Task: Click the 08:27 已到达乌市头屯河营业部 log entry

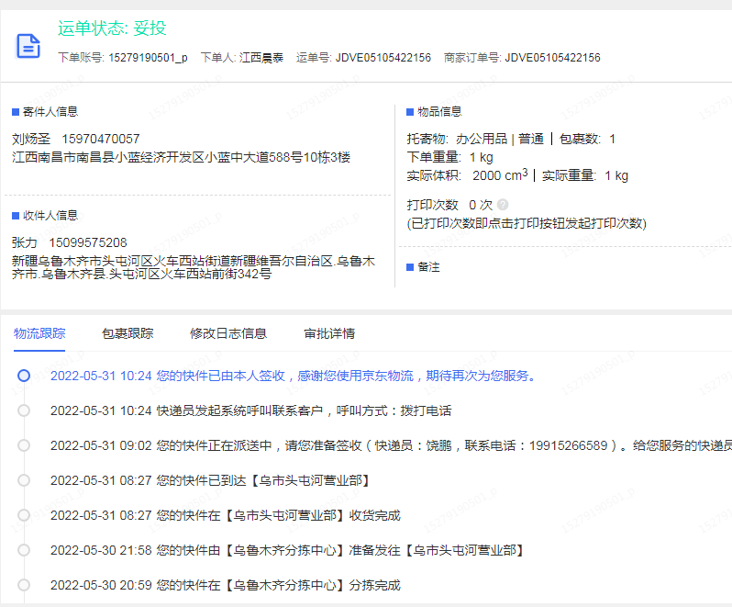Action: [211, 480]
